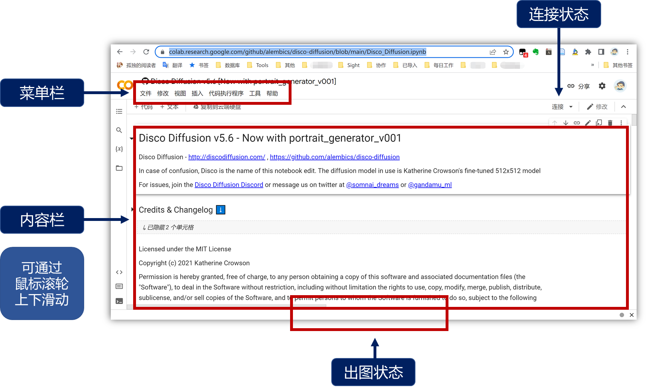
Task: Open the command palette icon
Action: [x=119, y=286]
